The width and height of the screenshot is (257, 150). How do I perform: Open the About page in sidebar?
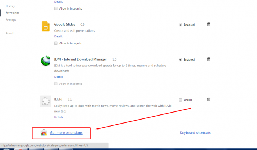pos(10,33)
